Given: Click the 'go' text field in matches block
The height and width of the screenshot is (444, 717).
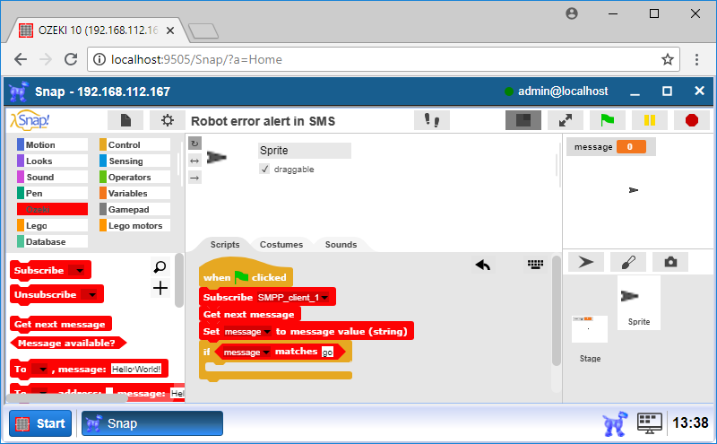Looking at the screenshot, I should point(327,352).
